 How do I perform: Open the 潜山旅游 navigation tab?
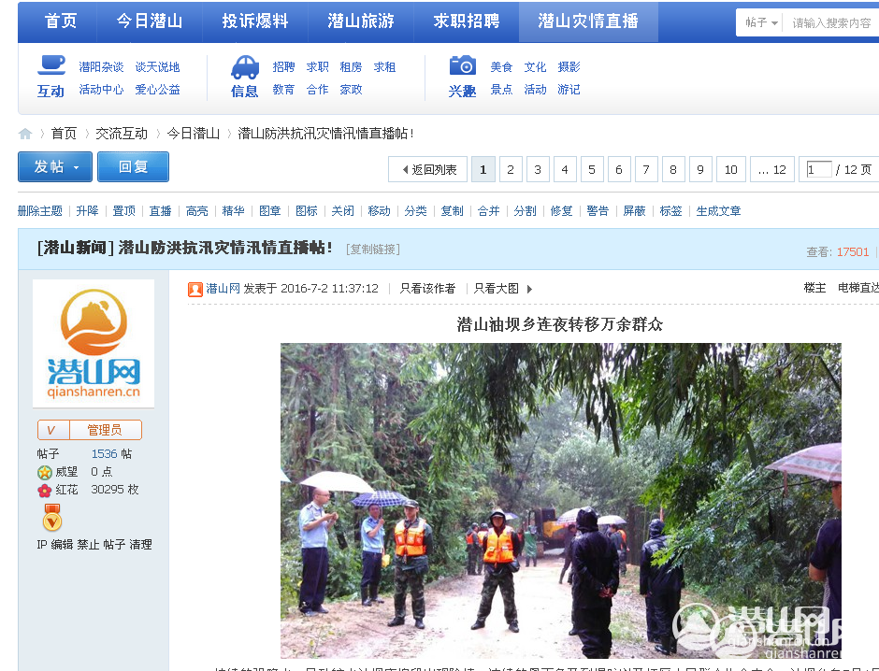pos(361,21)
